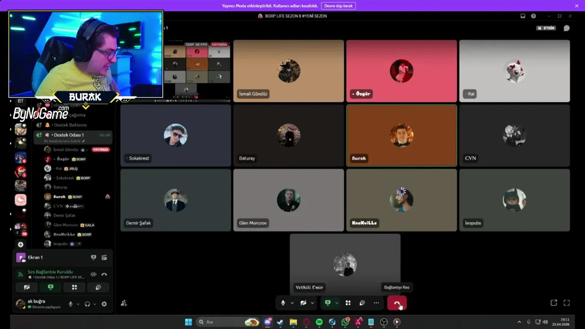585x329 pixels.
Task: Open Steam from the taskbar
Action: click(x=280, y=322)
